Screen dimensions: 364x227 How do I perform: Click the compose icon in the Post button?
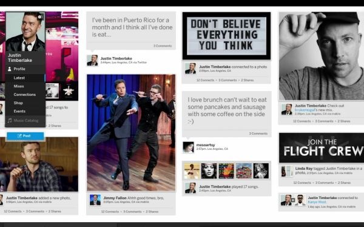pos(19,136)
